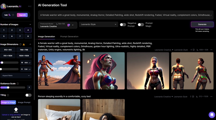Open the Leonardo Style dropdown
Screen dimensions: 216x120
(x=98, y=24)
